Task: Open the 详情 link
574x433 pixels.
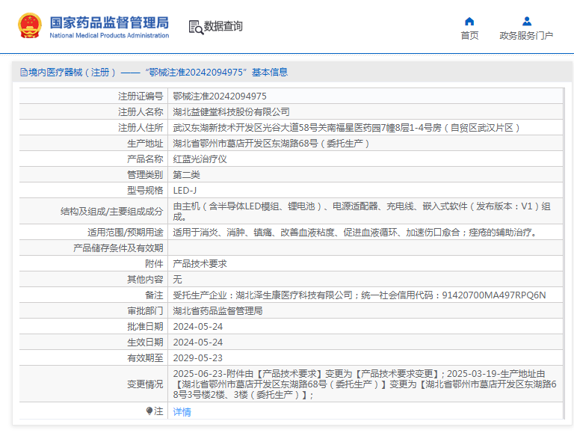Action: [x=182, y=411]
